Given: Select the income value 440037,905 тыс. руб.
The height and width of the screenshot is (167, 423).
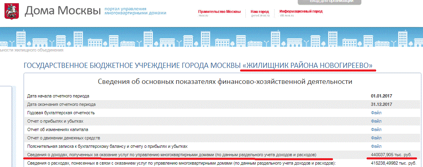Looking at the screenshot, I should click(391, 155).
